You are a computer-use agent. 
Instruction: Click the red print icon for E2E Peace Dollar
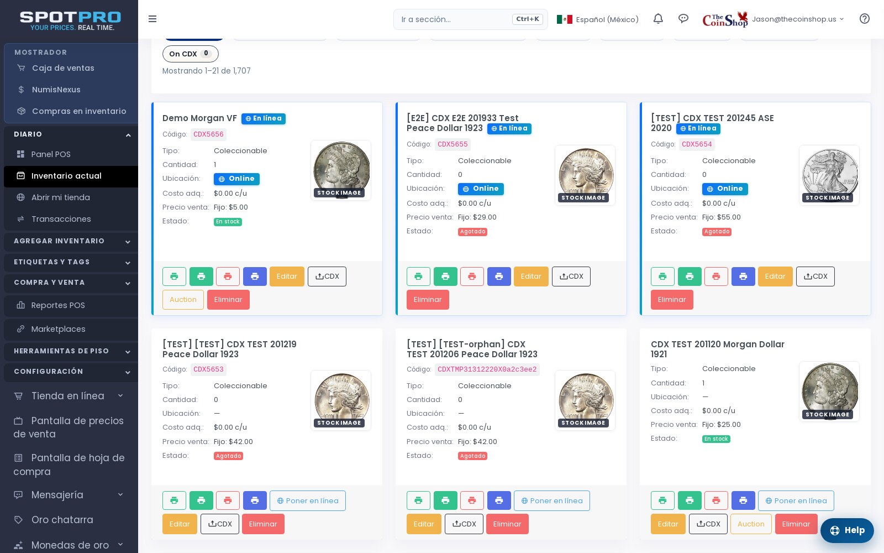(x=472, y=276)
